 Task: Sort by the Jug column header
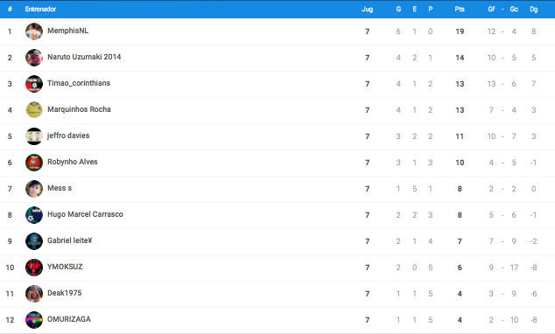[367, 10]
